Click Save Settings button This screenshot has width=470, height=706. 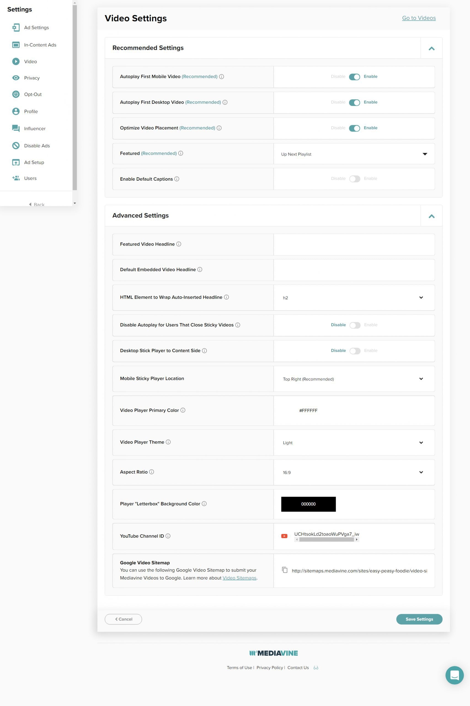click(419, 619)
